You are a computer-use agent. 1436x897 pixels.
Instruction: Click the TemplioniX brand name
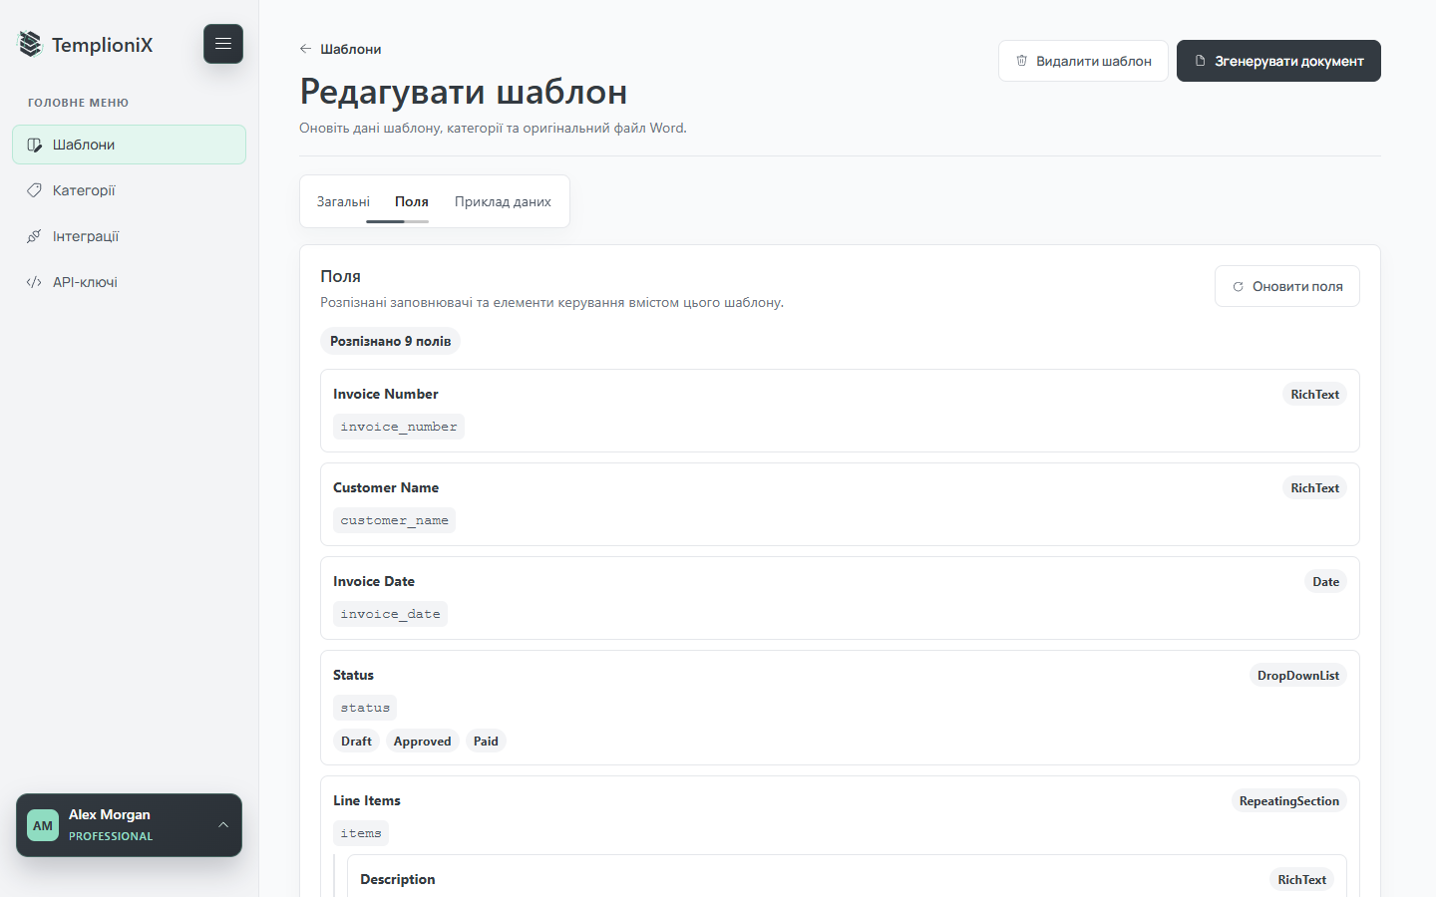pos(103,45)
